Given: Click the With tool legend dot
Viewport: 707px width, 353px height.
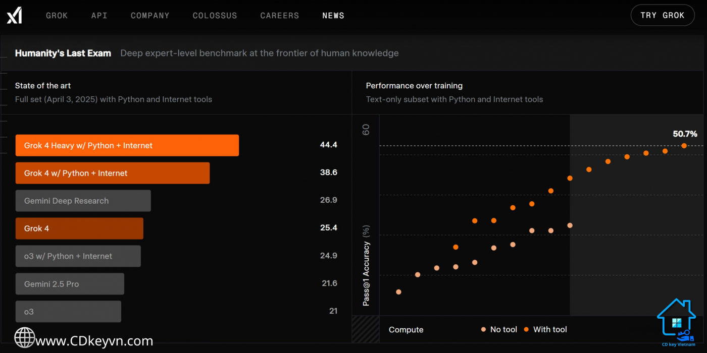Looking at the screenshot, I should [x=526, y=329].
